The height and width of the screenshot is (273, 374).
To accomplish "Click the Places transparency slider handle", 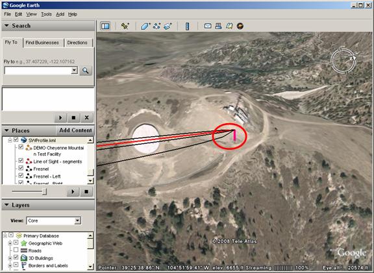I will click(x=44, y=191).
